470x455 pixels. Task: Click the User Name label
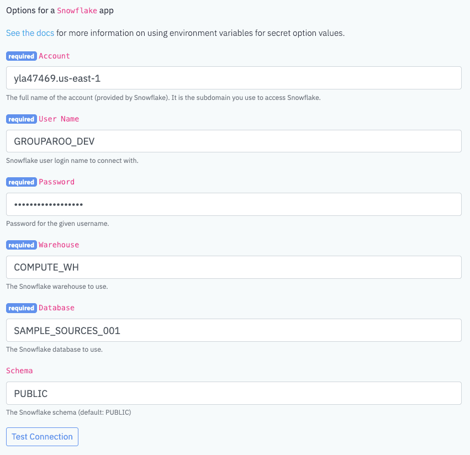59,119
